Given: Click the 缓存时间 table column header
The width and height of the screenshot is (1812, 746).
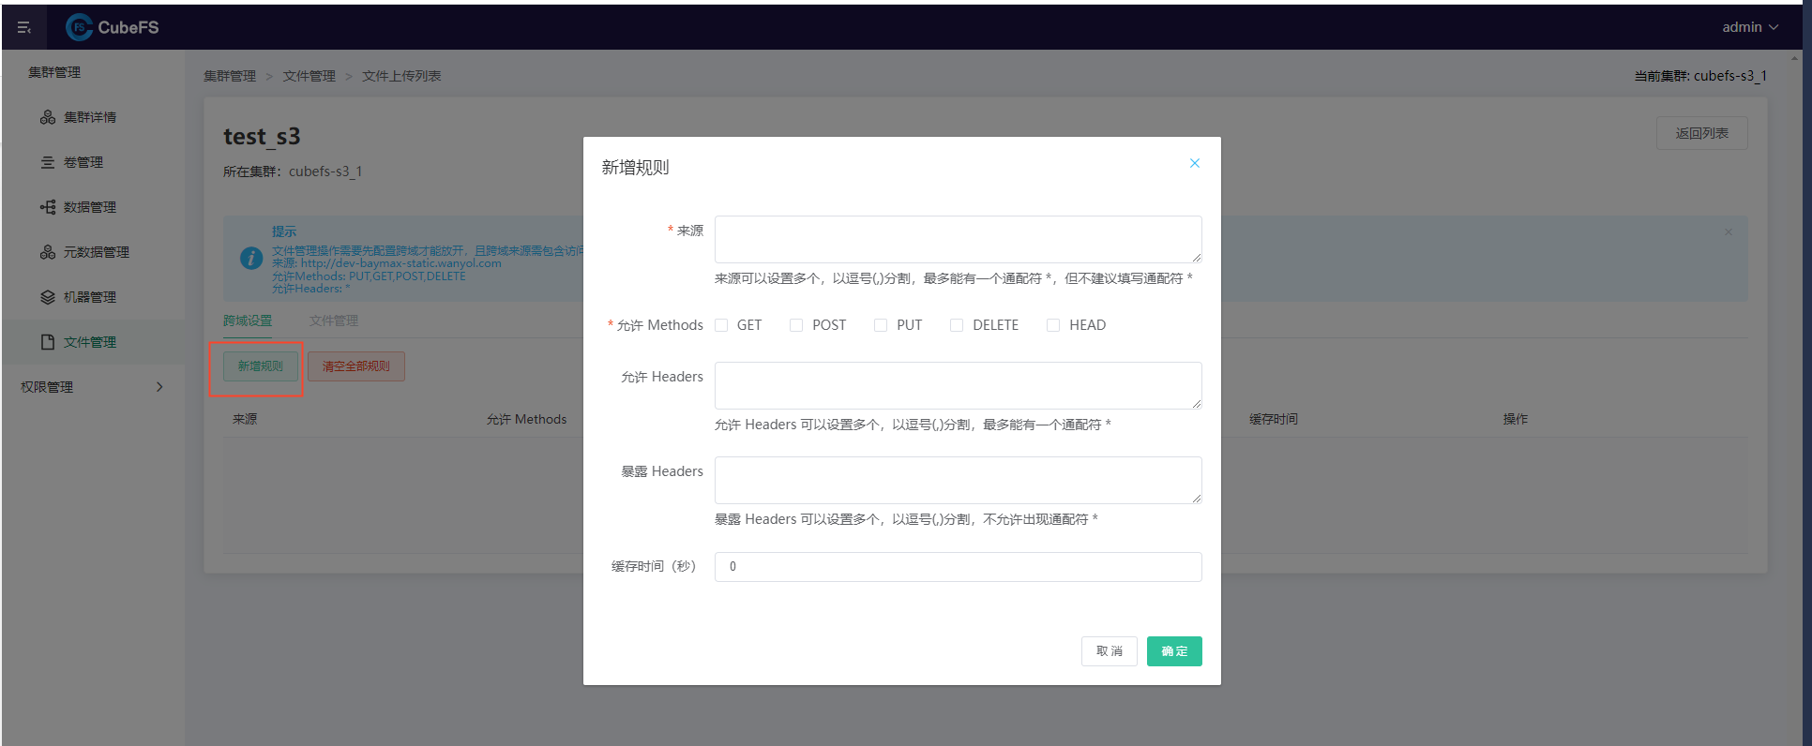Looking at the screenshot, I should tap(1274, 419).
